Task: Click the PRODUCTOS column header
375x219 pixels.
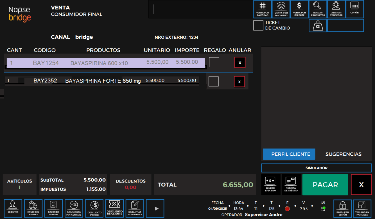Action: (103, 50)
